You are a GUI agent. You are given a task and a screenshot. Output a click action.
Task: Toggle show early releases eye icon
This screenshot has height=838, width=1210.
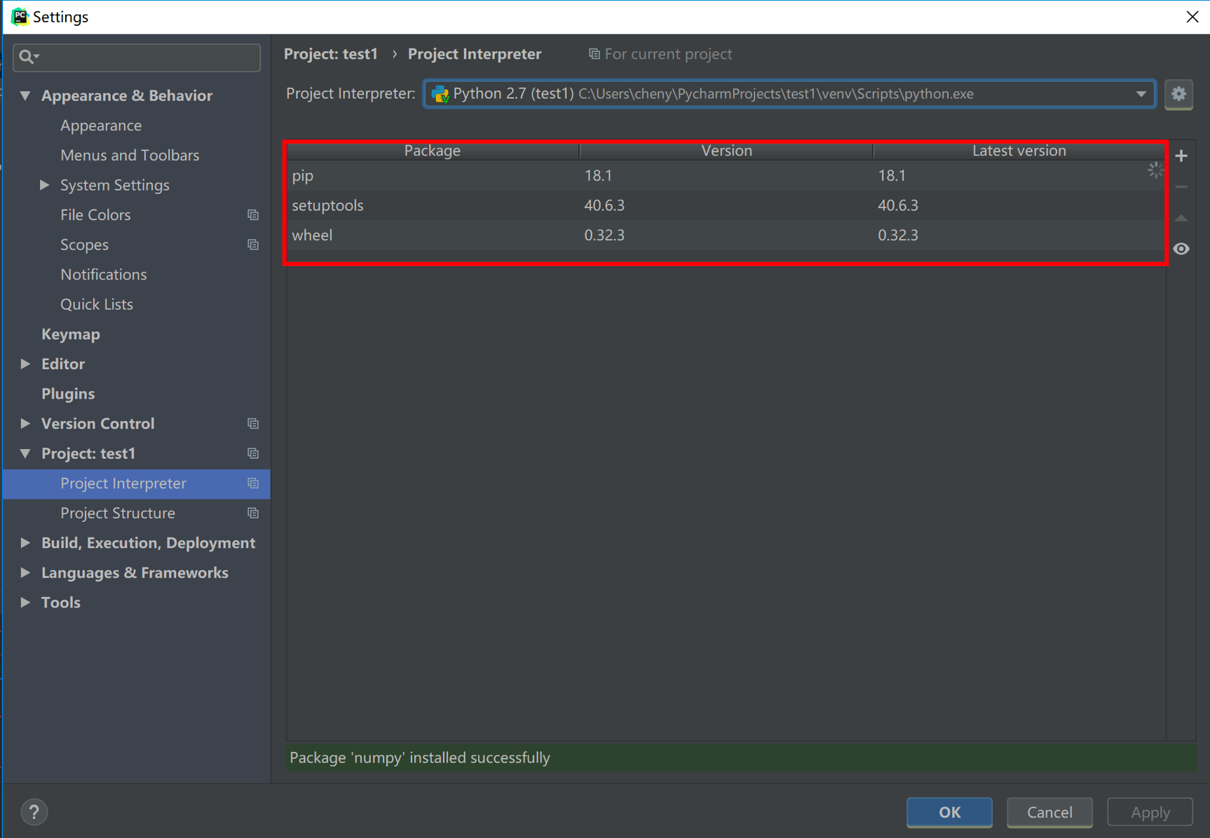click(1181, 249)
